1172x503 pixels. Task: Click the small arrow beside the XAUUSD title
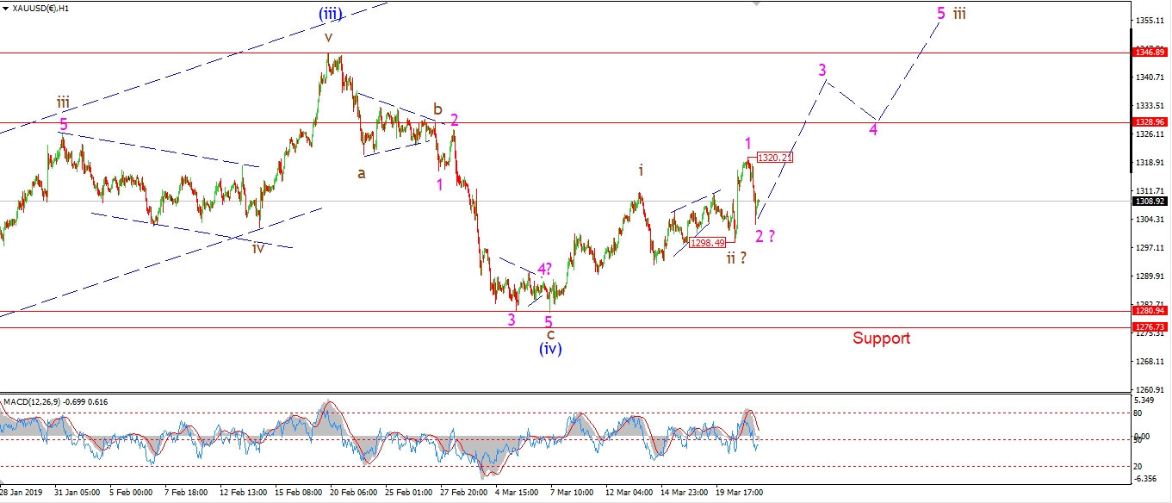click(4, 9)
